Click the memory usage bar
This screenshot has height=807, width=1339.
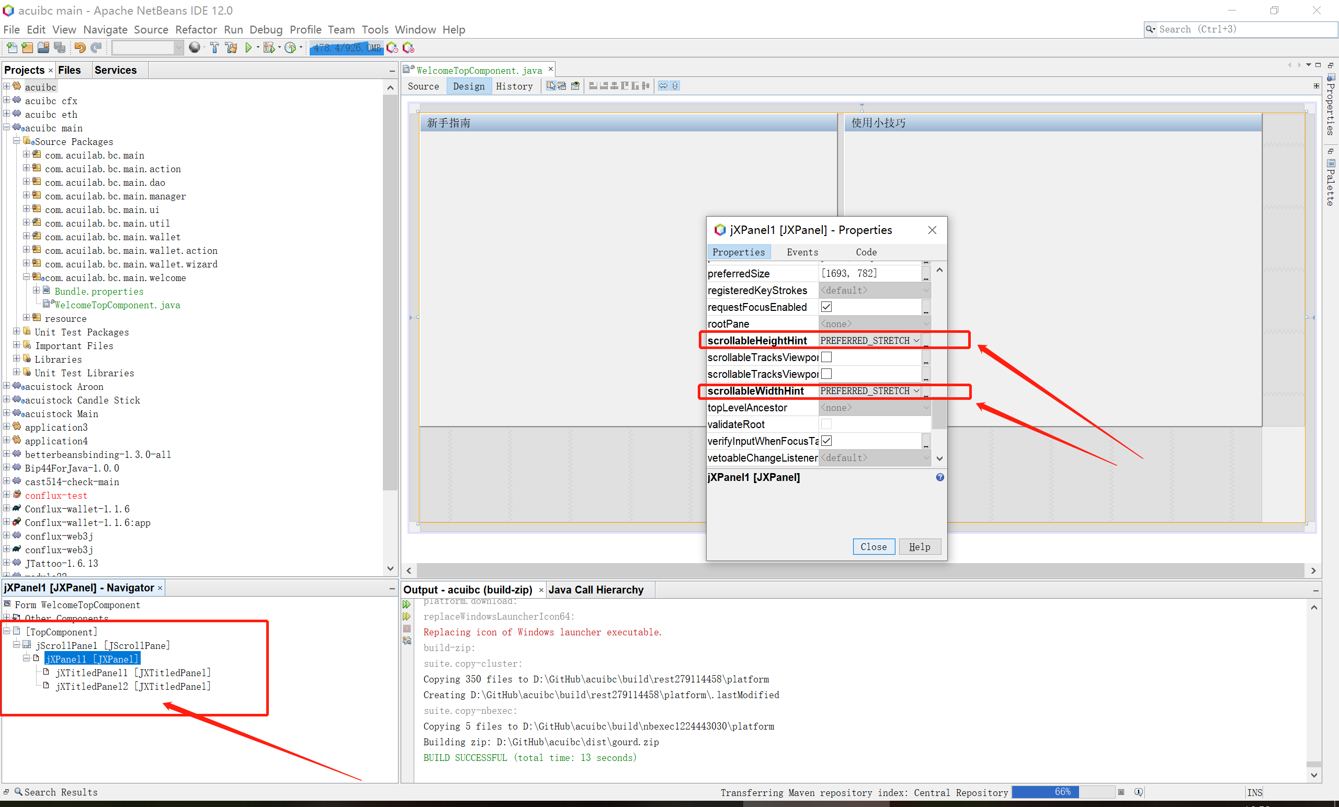pyautogui.click(x=346, y=48)
